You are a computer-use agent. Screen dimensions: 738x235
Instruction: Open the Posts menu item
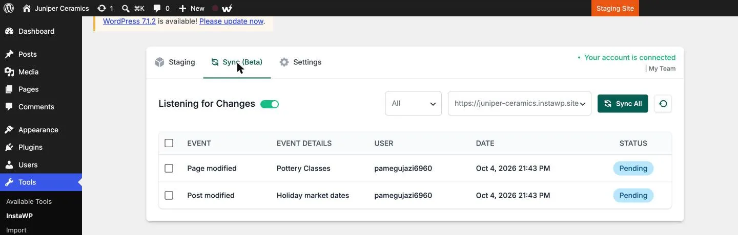(x=41, y=54)
